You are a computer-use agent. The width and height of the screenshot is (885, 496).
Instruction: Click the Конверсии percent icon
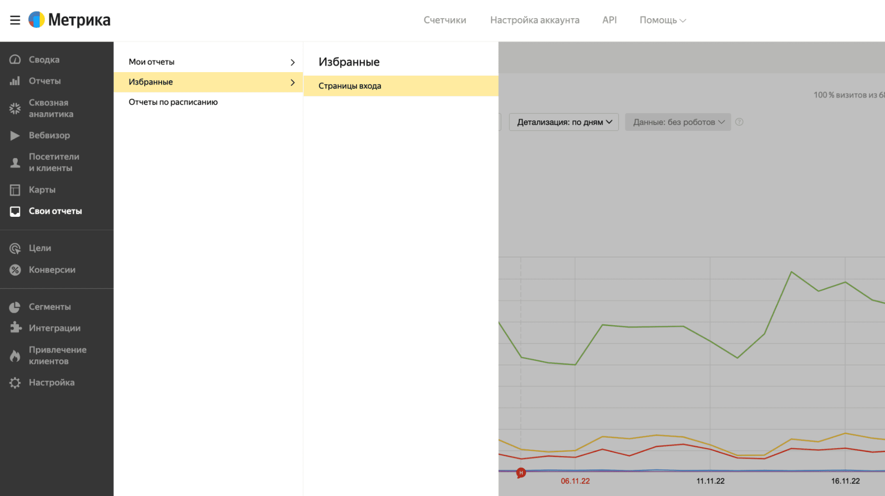pos(15,270)
